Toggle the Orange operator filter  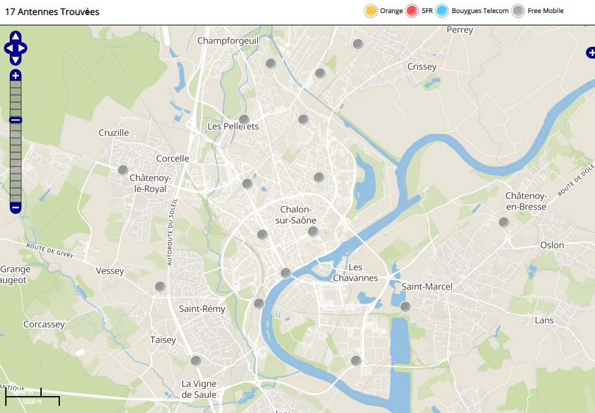point(371,11)
